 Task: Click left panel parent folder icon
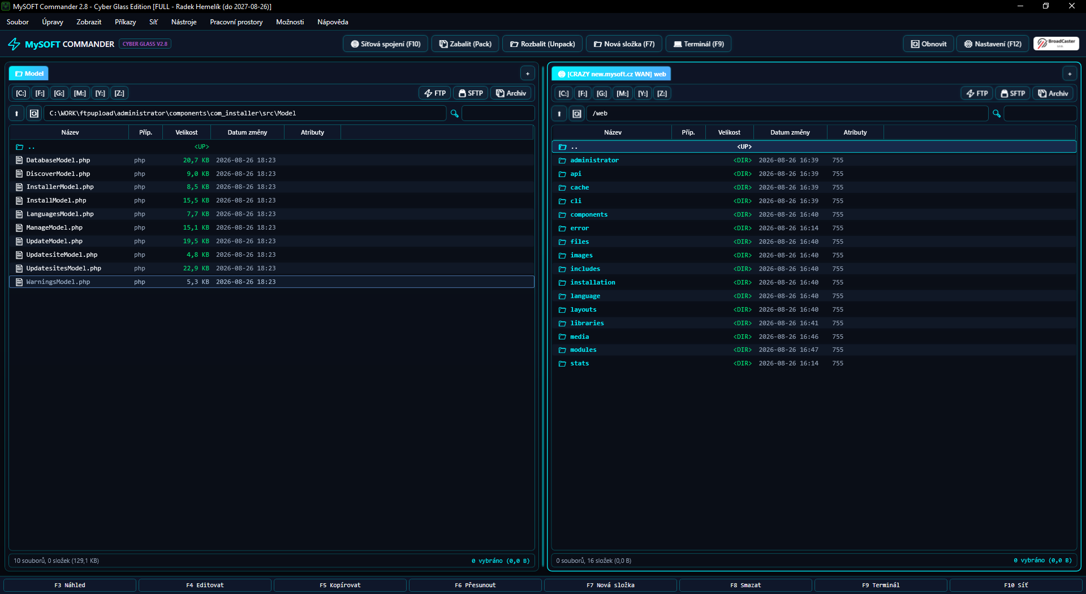pyautogui.click(x=19, y=147)
